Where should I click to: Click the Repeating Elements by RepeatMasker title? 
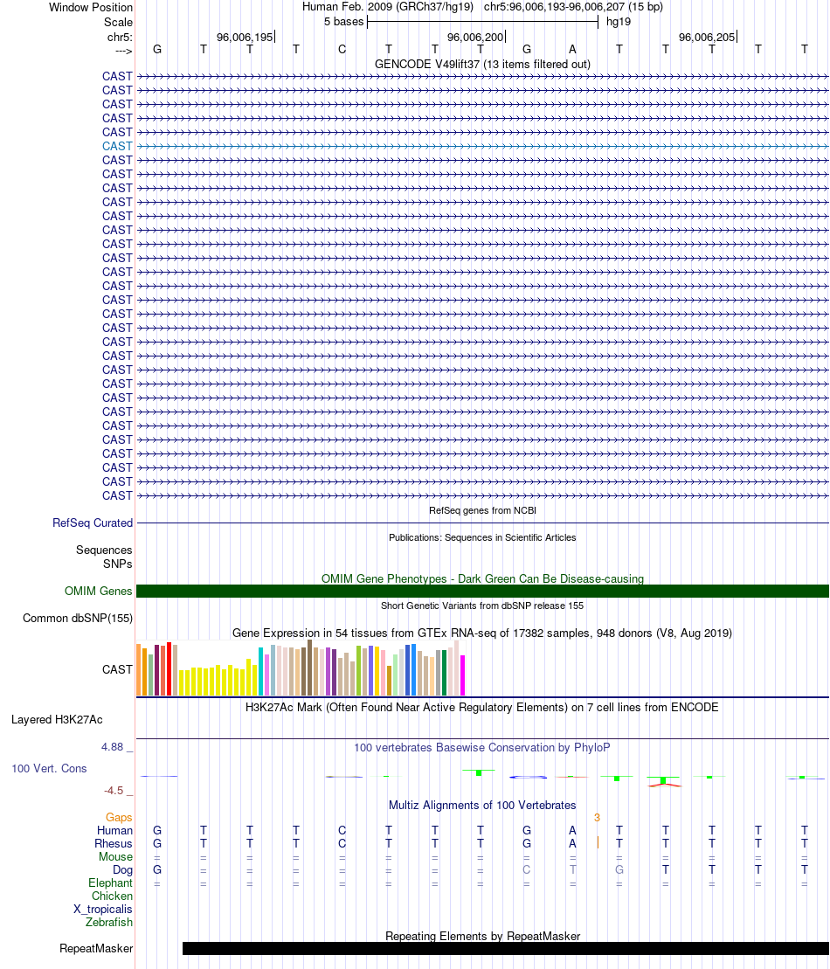(x=482, y=937)
